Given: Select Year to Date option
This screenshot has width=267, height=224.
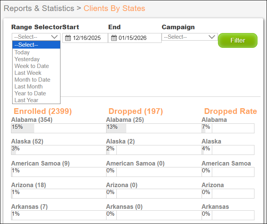Looking at the screenshot, I should [x=36, y=93].
